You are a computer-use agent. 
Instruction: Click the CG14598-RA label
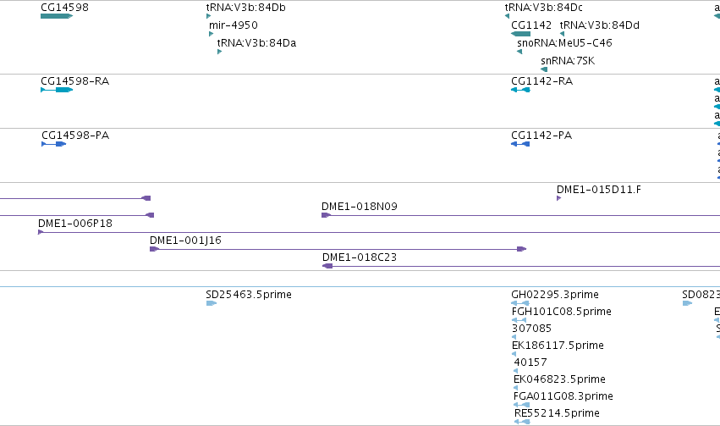(x=74, y=81)
